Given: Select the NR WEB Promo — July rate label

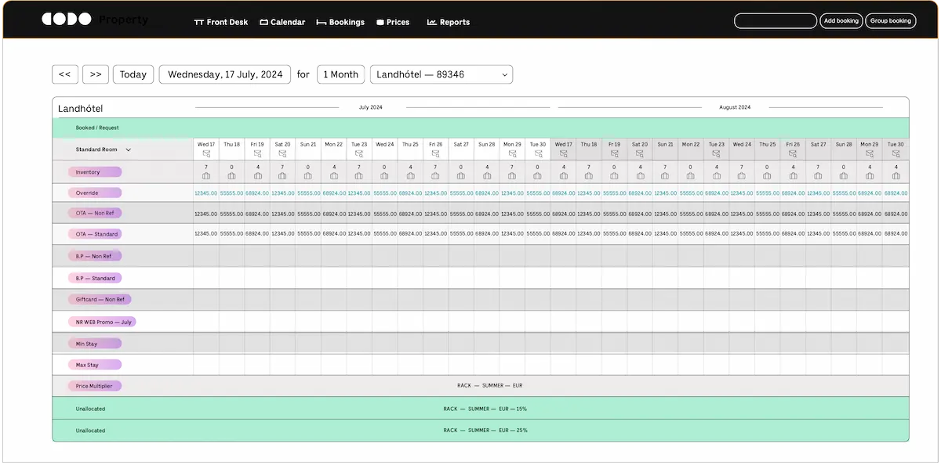Looking at the screenshot, I should click(x=102, y=322).
